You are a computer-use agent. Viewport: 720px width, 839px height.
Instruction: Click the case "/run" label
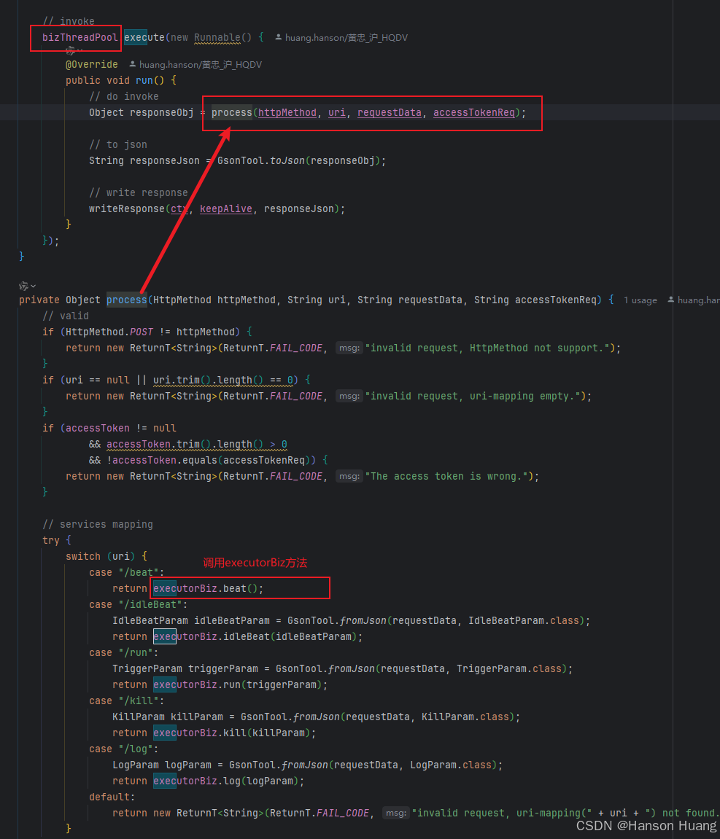click(x=124, y=653)
